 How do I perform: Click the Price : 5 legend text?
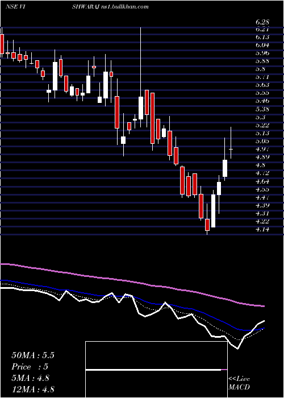(x=30, y=367)
